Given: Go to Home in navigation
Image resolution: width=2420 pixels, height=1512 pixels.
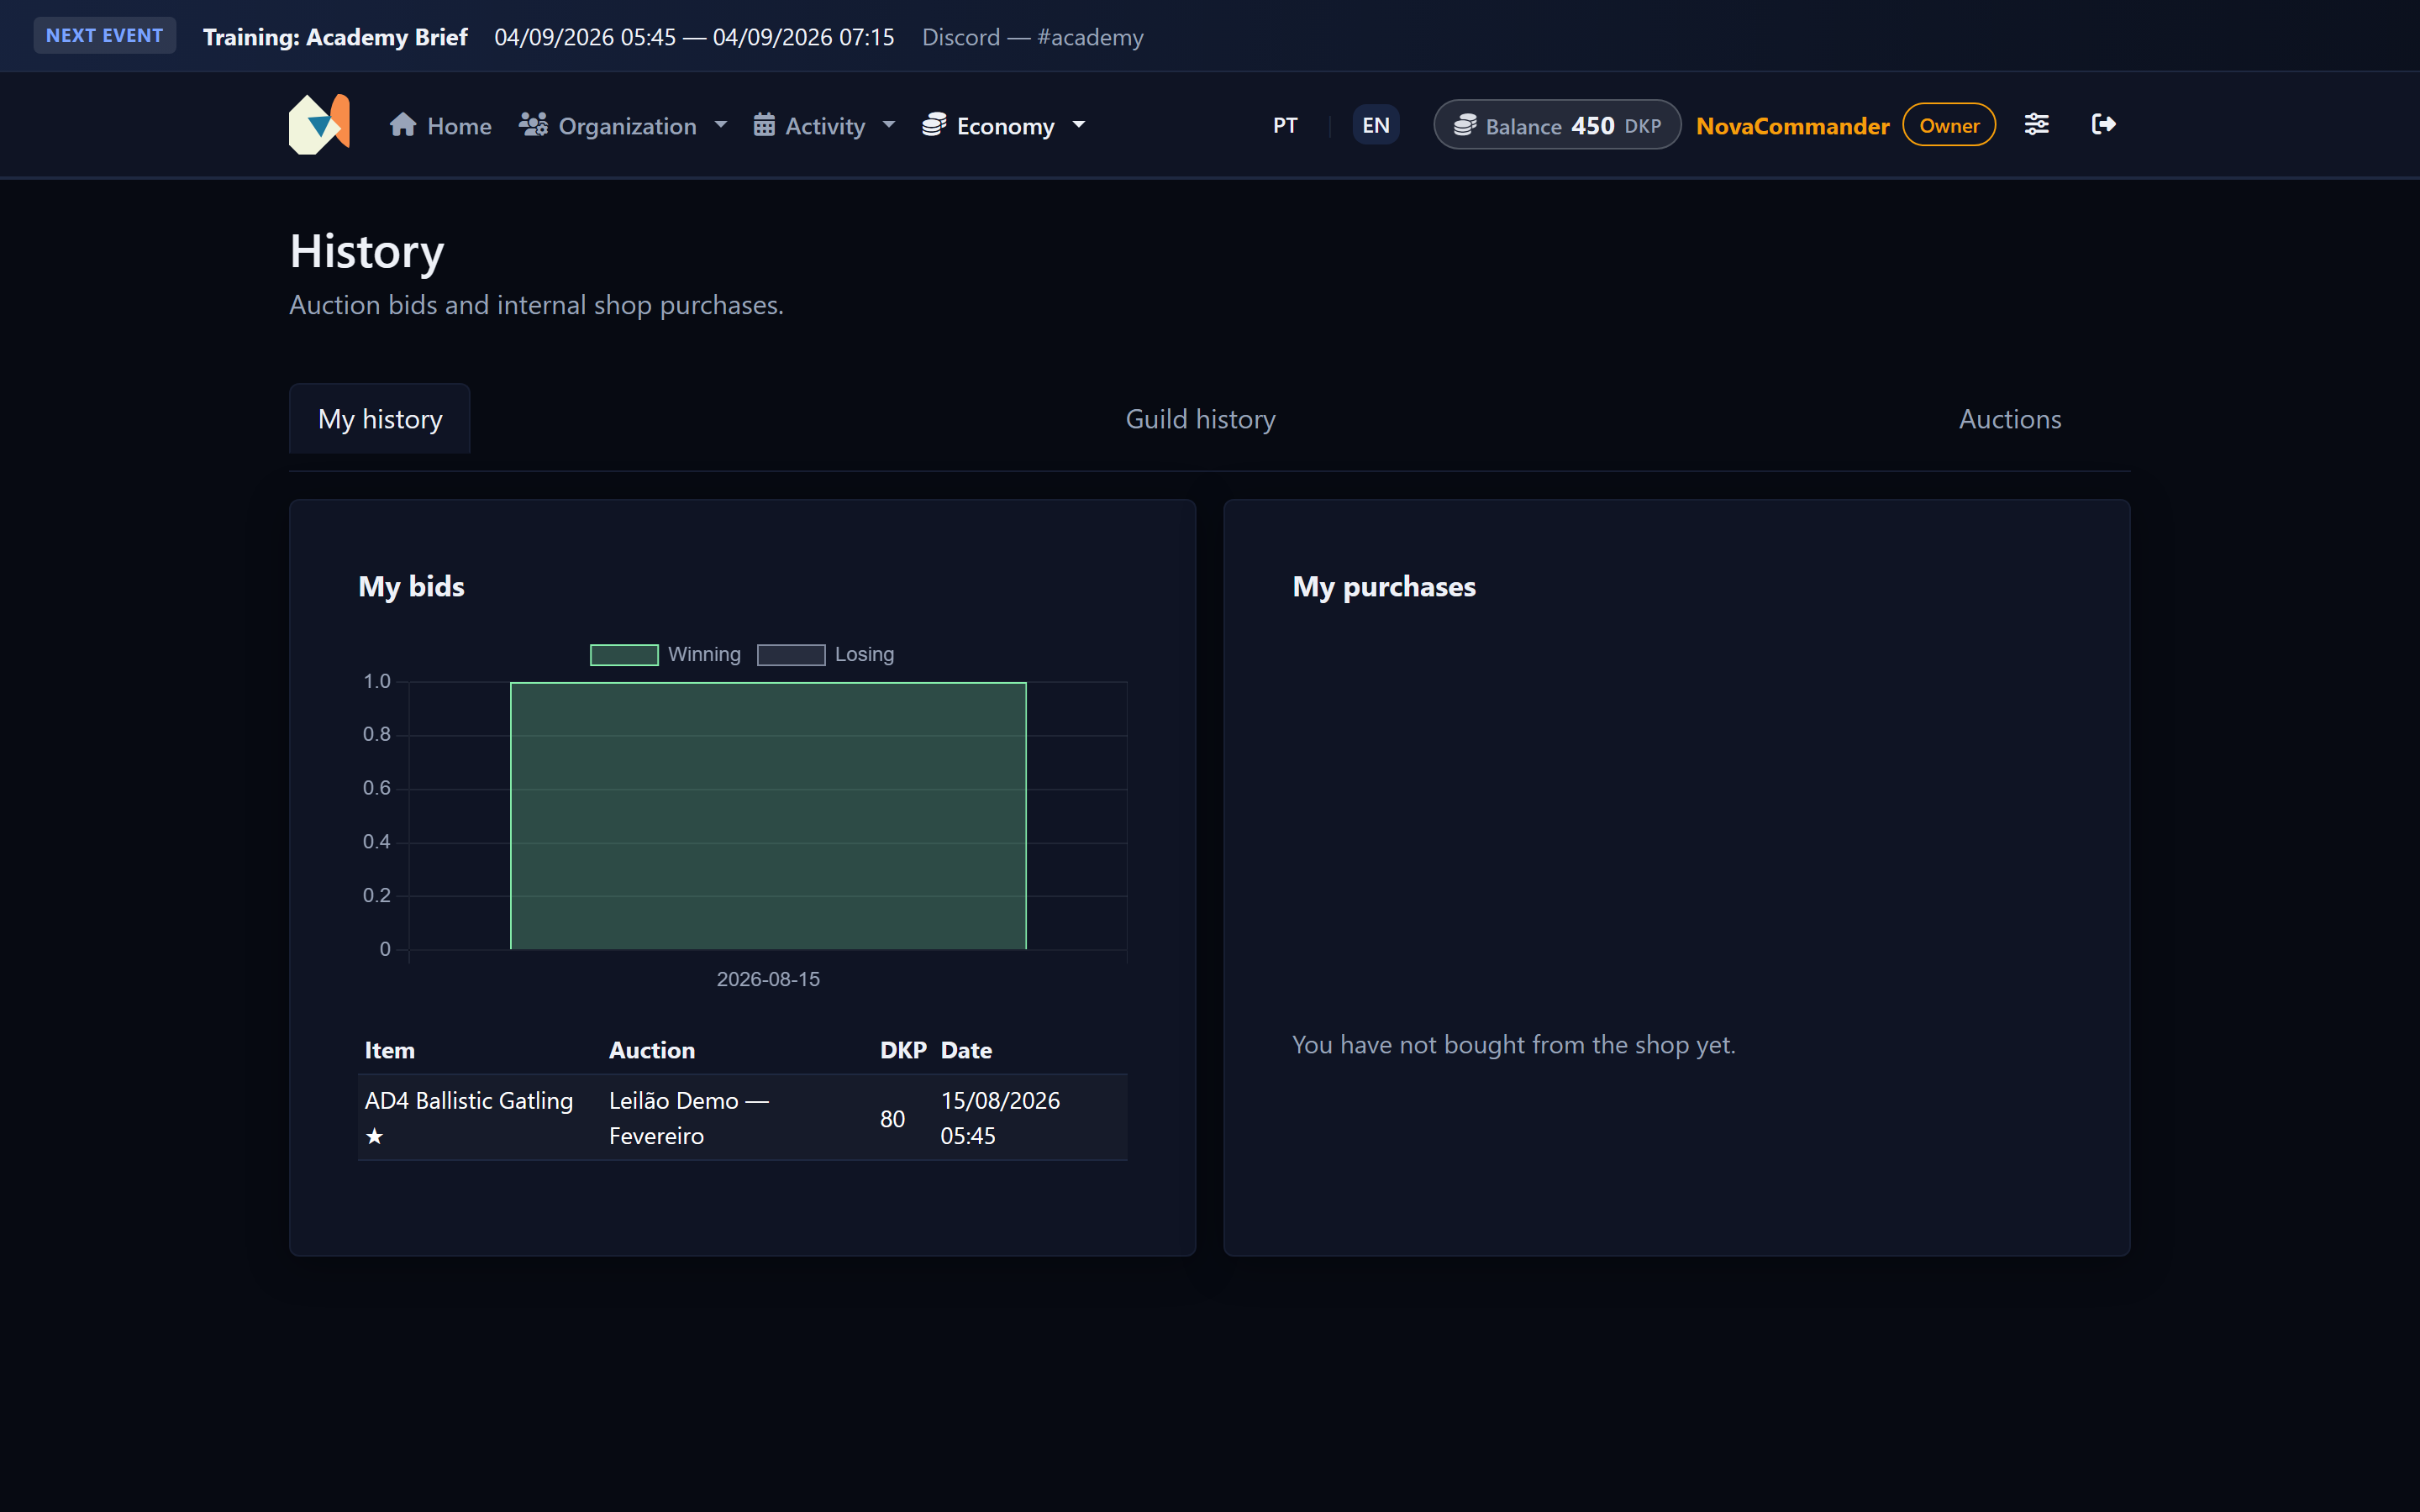Looking at the screenshot, I should [x=441, y=125].
